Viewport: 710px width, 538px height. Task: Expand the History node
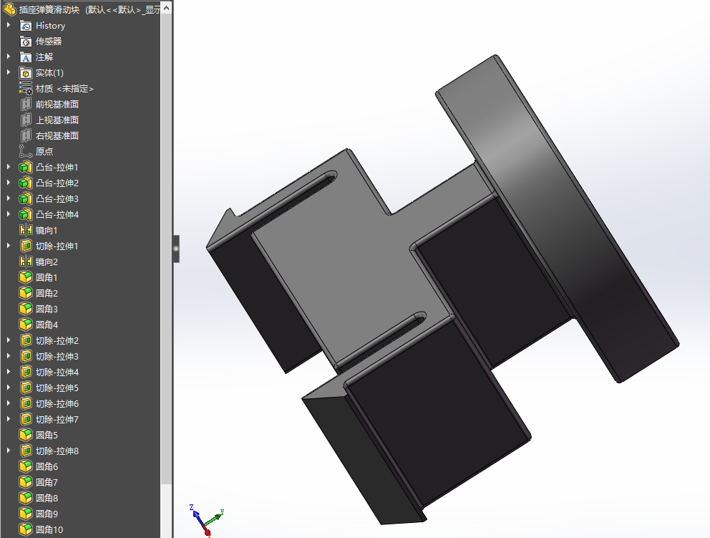[8, 25]
